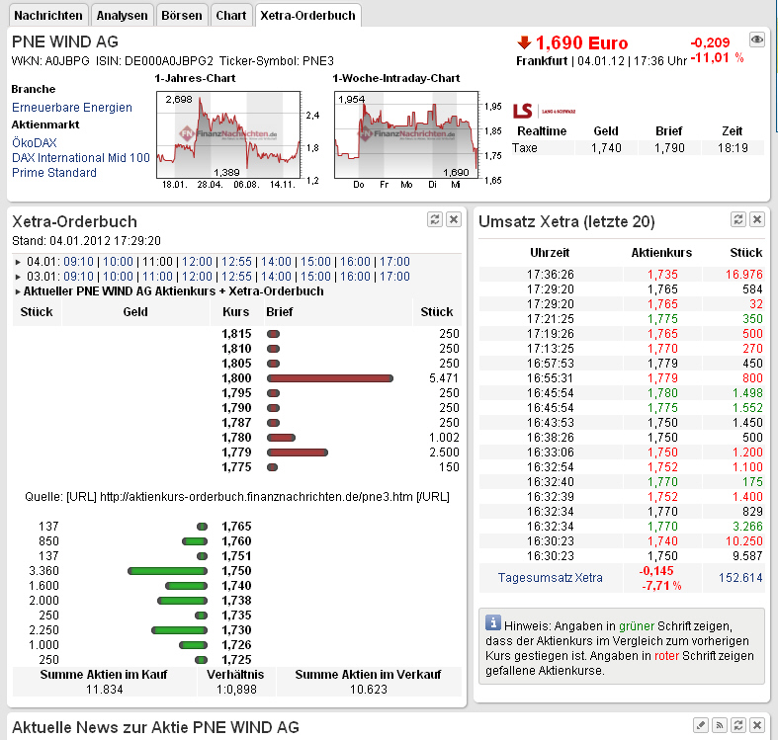Close the Xetra-Orderbuch panel
Image resolution: width=778 pixels, height=740 pixels.
(x=454, y=219)
